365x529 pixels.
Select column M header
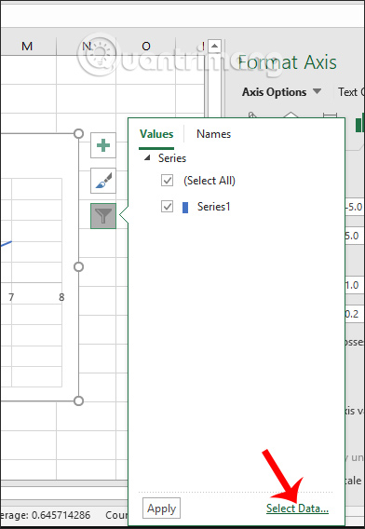coord(27,47)
